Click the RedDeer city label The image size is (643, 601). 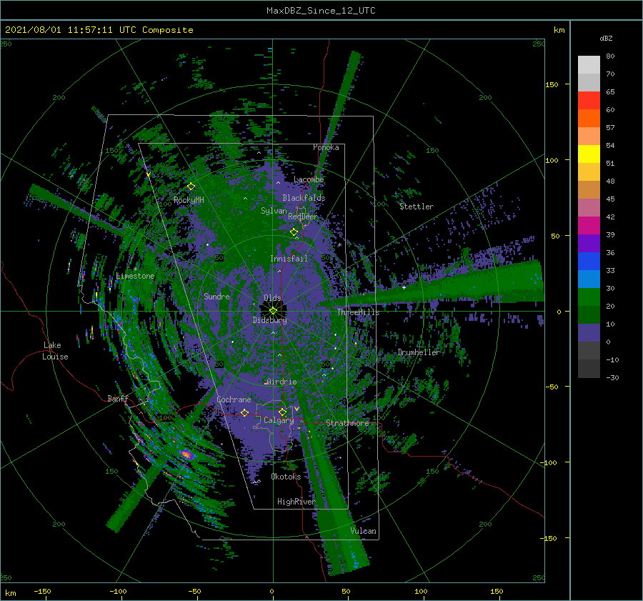pyautogui.click(x=303, y=217)
